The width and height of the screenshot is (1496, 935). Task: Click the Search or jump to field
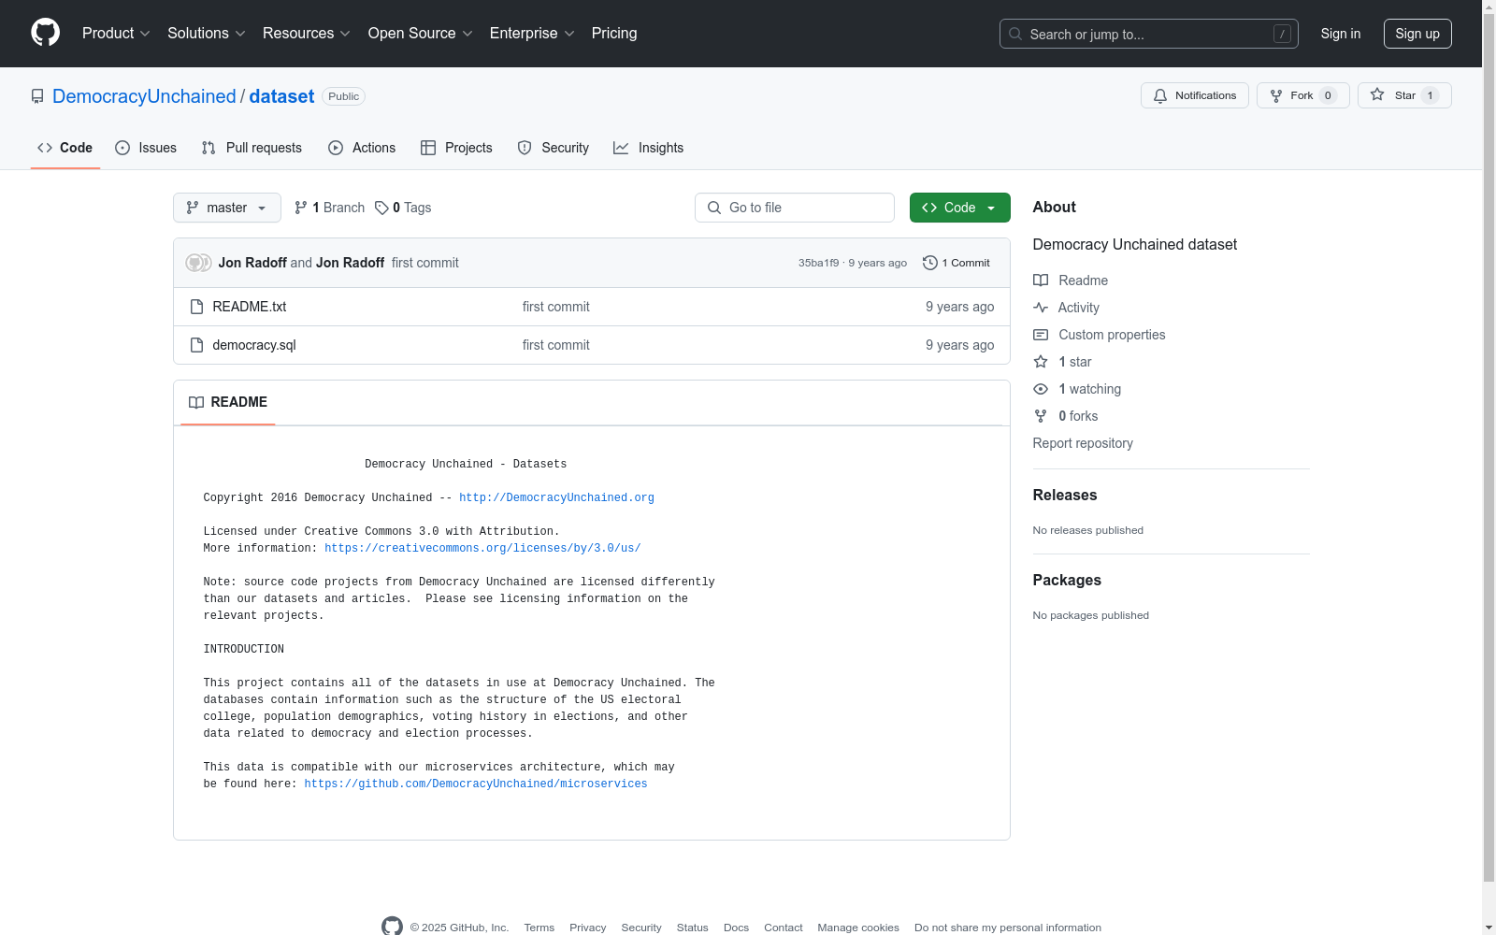click(x=1149, y=34)
